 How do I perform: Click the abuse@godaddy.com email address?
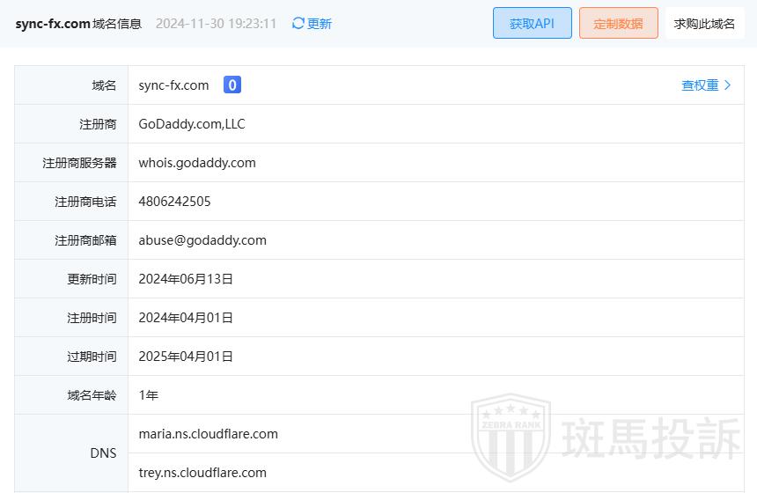202,240
